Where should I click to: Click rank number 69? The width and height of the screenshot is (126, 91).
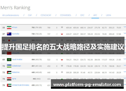click(x=4, y=60)
